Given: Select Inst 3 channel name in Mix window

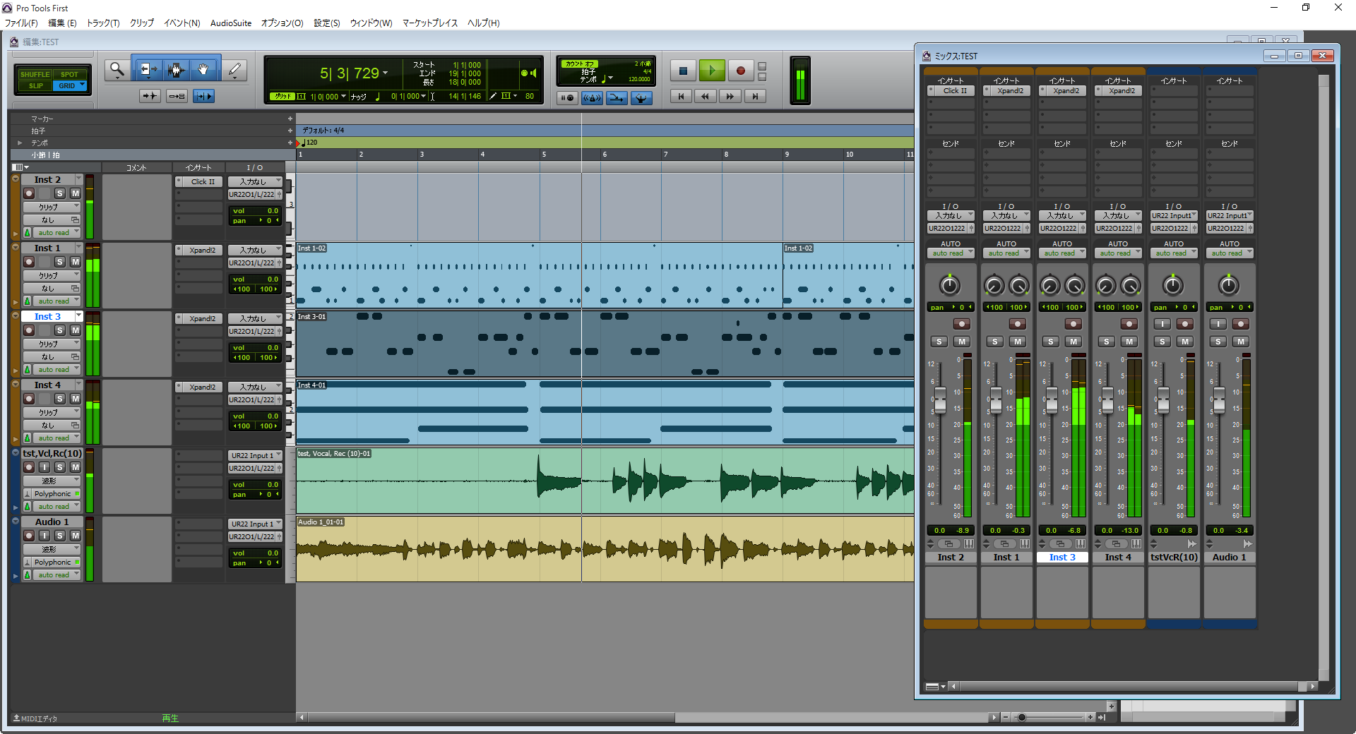Looking at the screenshot, I should [1062, 558].
